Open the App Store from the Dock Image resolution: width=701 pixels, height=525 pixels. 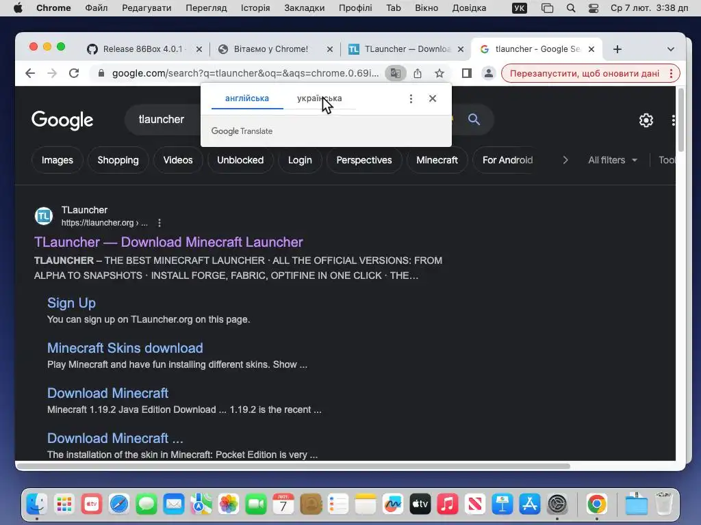(530, 504)
